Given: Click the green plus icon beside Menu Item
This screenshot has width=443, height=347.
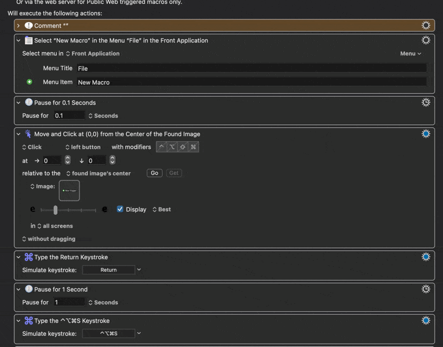Looking at the screenshot, I should pos(30,82).
